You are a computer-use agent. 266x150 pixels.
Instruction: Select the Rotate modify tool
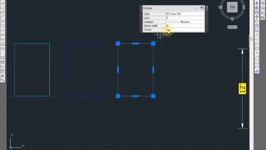(x=257, y=21)
